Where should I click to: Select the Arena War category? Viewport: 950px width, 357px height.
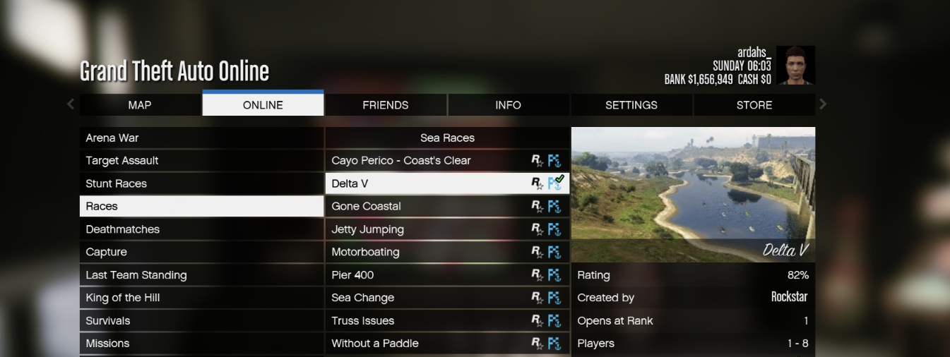(202, 138)
